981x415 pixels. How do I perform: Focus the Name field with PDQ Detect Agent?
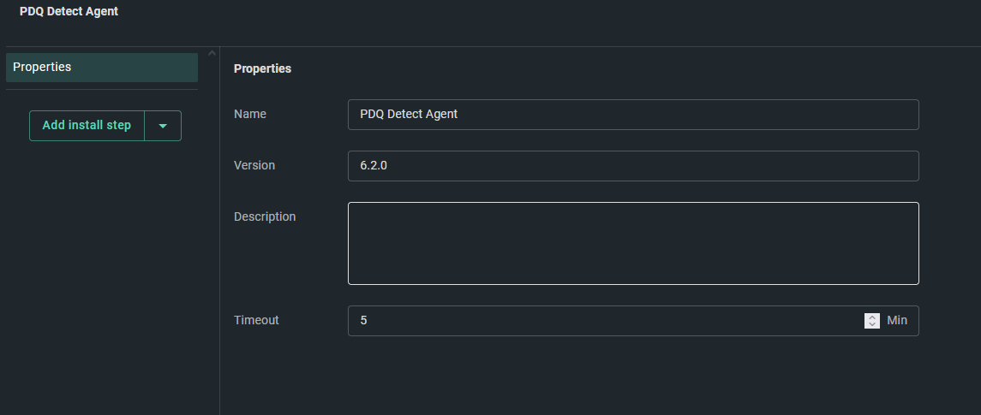[633, 115]
